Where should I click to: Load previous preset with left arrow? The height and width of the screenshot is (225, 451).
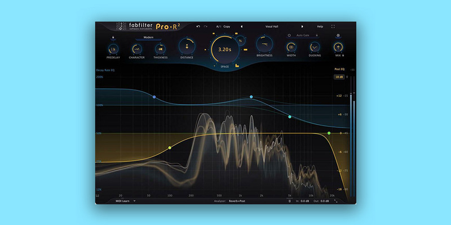click(241, 26)
